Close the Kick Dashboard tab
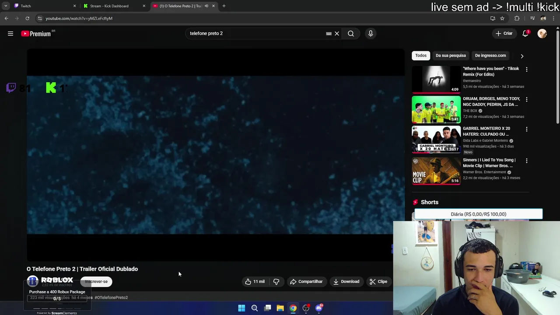The height and width of the screenshot is (315, 560). pyautogui.click(x=144, y=6)
